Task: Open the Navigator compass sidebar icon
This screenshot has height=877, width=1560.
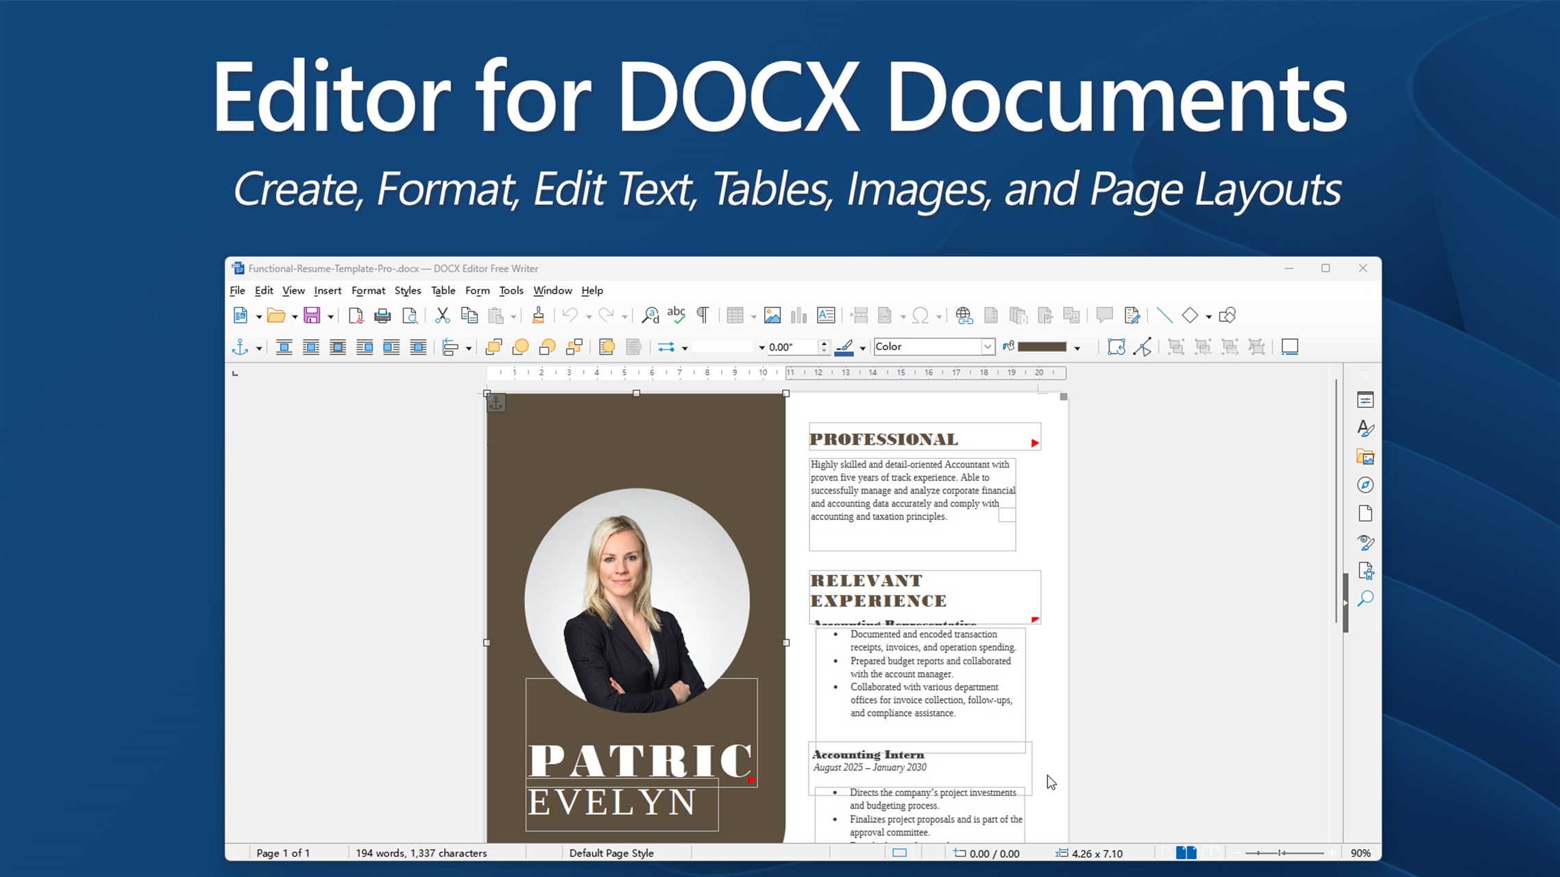Action: (x=1365, y=485)
